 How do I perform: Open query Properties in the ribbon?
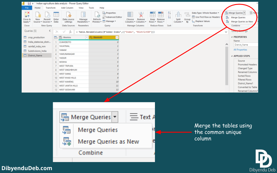109,13
